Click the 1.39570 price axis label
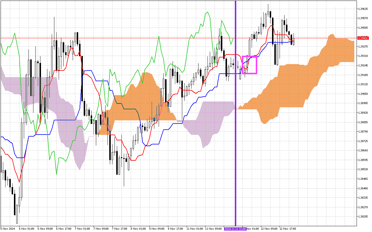Screen dimensions: 372x232 pyautogui.click(x=363, y=18)
